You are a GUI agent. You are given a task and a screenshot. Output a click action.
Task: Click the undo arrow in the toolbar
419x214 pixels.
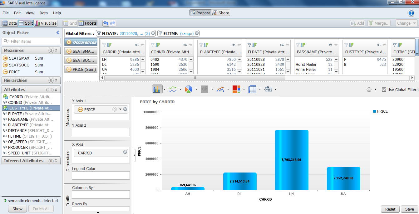click(x=106, y=23)
